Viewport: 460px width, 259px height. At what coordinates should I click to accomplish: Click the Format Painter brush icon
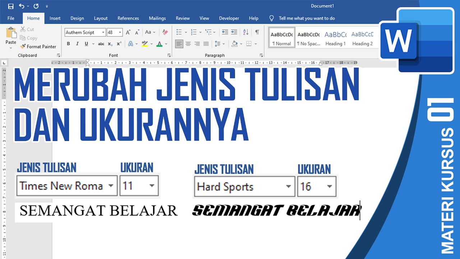[23, 46]
